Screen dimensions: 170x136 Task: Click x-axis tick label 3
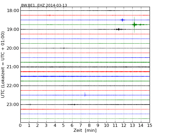tap(46, 125)
